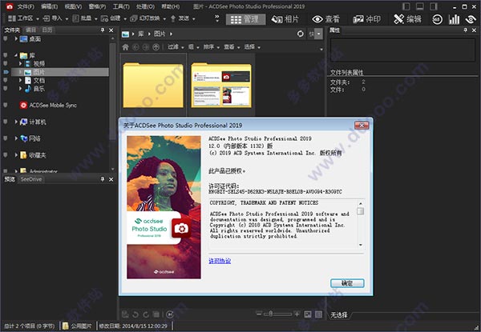
Task: Open the 过滤 filter dropdown
Action: [x=176, y=47]
